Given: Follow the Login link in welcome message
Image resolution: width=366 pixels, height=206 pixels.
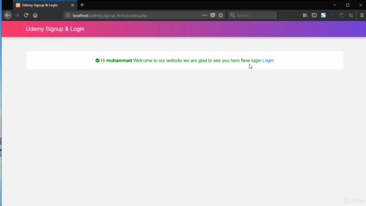Looking at the screenshot, I should click(268, 61).
